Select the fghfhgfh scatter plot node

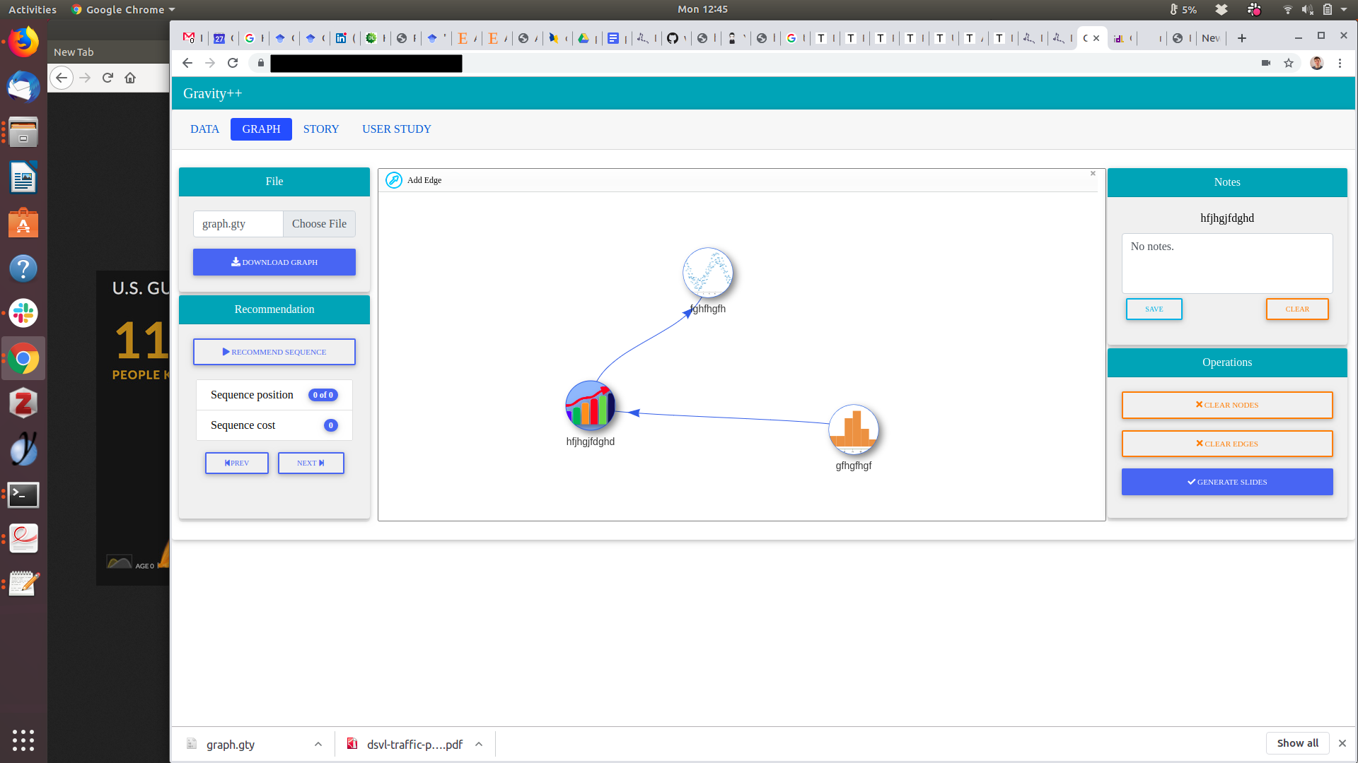(707, 273)
